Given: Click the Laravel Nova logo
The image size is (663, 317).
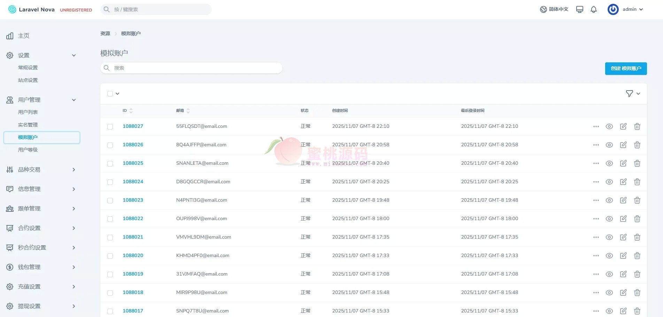Looking at the screenshot, I should 31,9.
